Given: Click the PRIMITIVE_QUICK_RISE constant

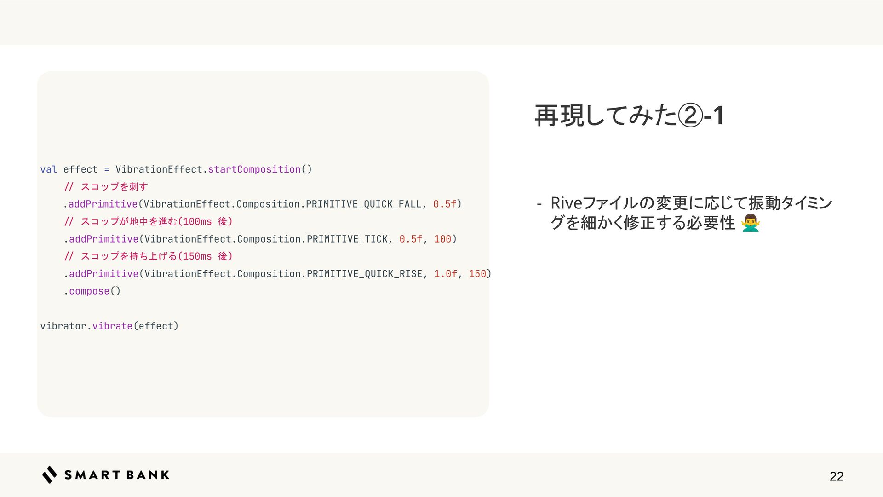Looking at the screenshot, I should click(364, 274).
